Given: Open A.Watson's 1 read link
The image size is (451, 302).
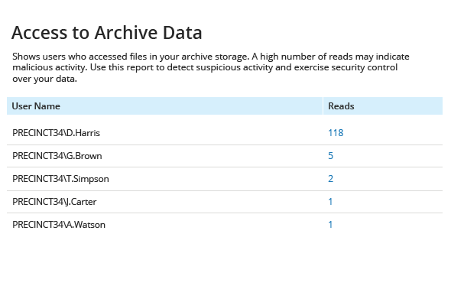Looking at the screenshot, I should [x=330, y=224].
